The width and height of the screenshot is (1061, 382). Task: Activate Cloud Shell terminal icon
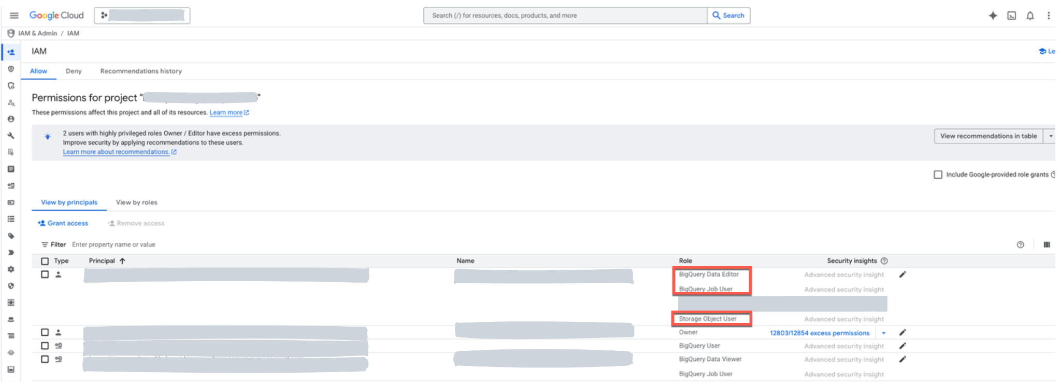[1011, 16]
